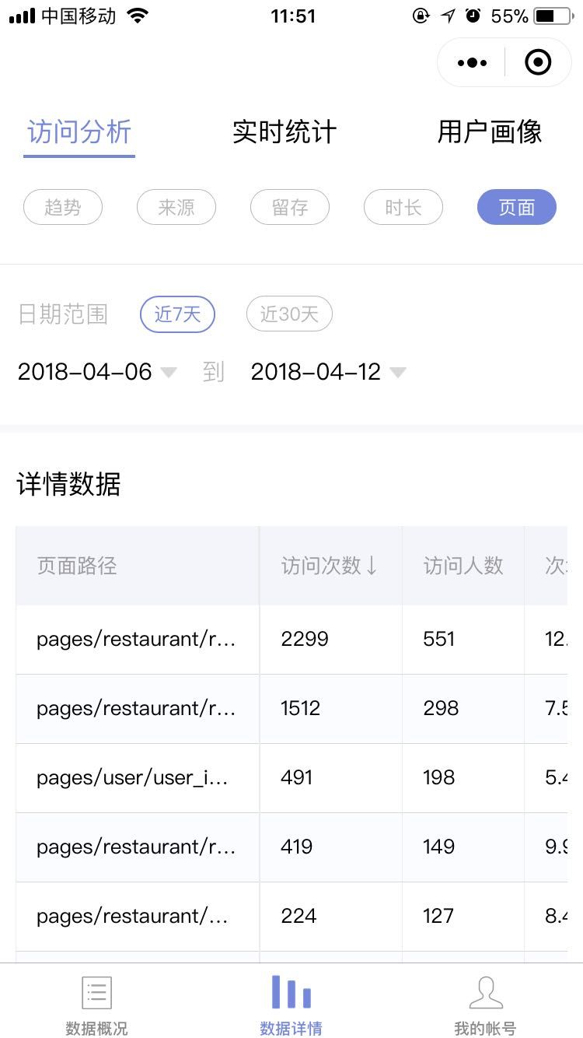Viewport: 583px width, 1038px height.
Task: Click 页面路径 column header
Action: (138, 566)
